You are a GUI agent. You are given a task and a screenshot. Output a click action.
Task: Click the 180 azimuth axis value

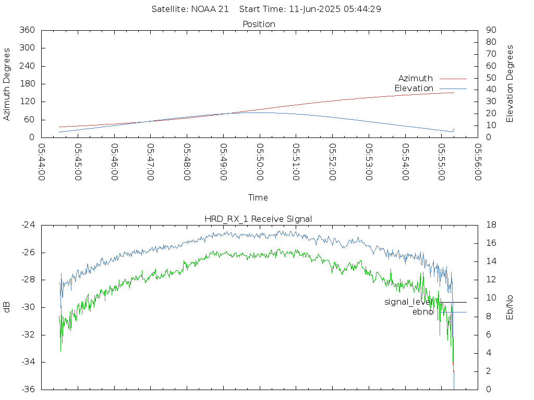[x=27, y=84]
